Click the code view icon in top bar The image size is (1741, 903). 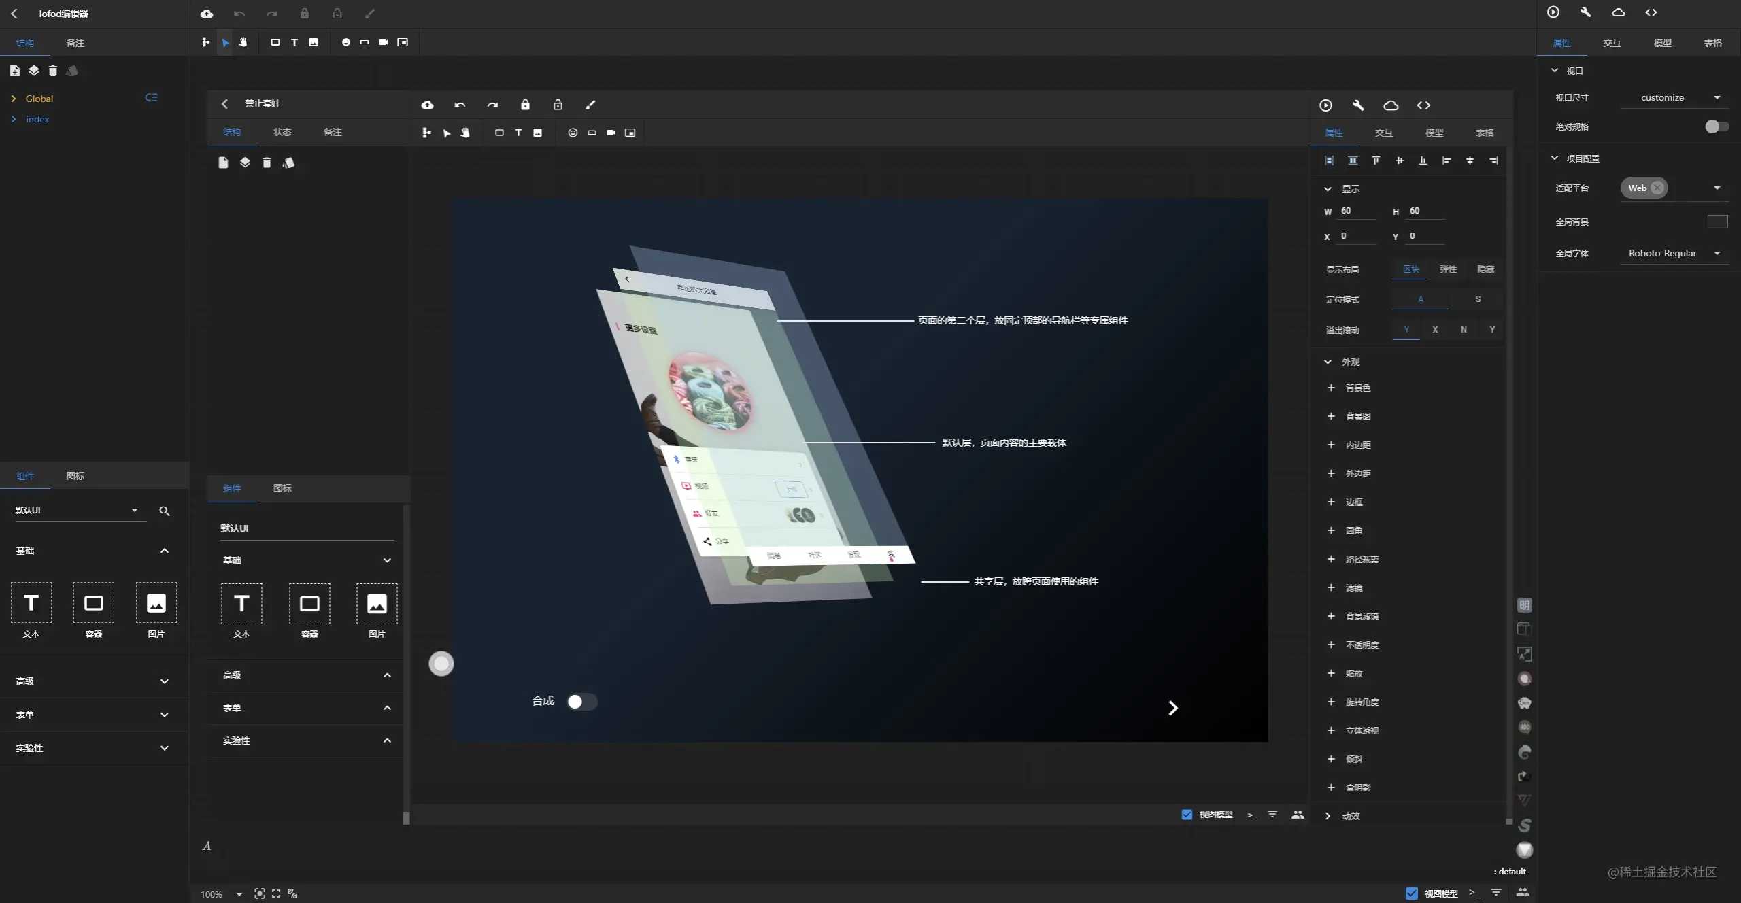click(1651, 12)
